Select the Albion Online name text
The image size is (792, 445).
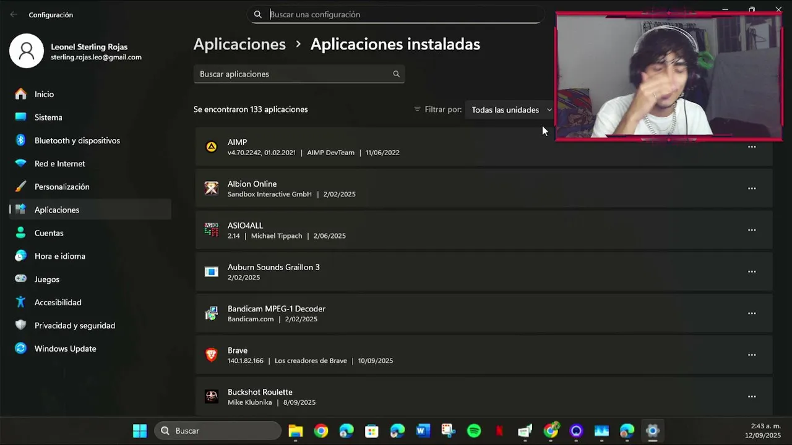click(252, 184)
